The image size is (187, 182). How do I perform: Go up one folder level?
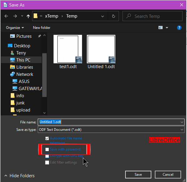click(28, 16)
